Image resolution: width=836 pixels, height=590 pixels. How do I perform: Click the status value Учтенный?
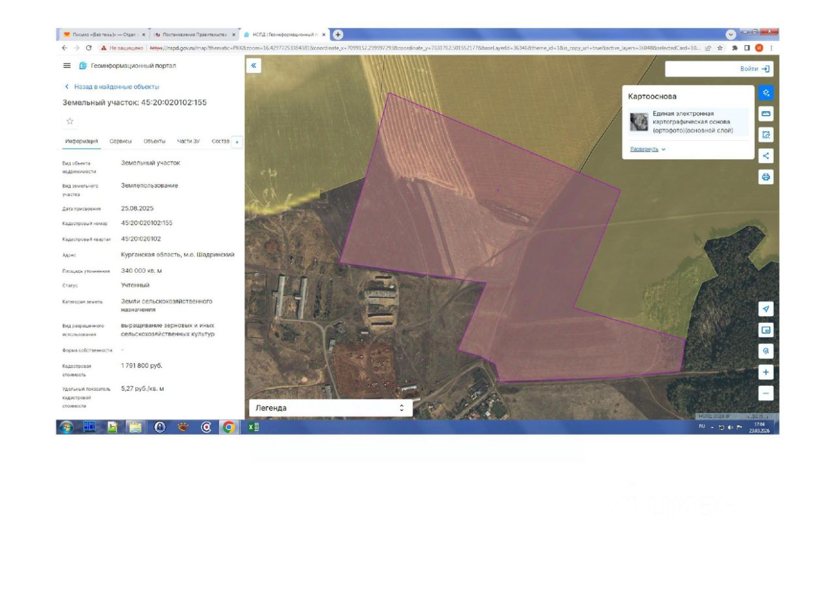coord(135,285)
